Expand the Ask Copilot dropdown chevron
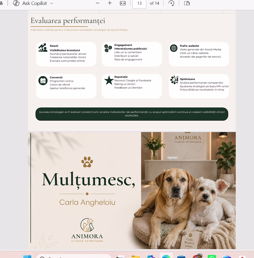The image size is (254, 258). (52, 3)
